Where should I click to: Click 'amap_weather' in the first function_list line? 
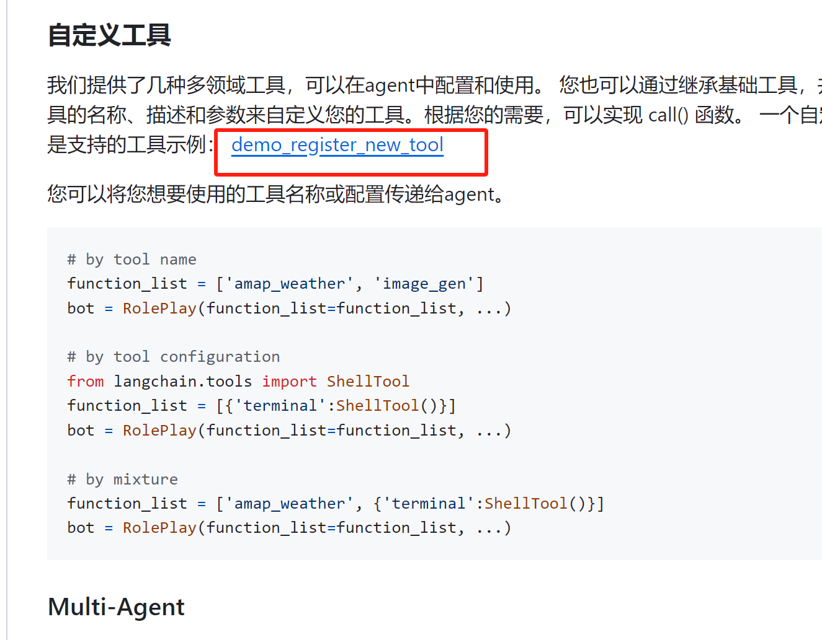pos(289,284)
